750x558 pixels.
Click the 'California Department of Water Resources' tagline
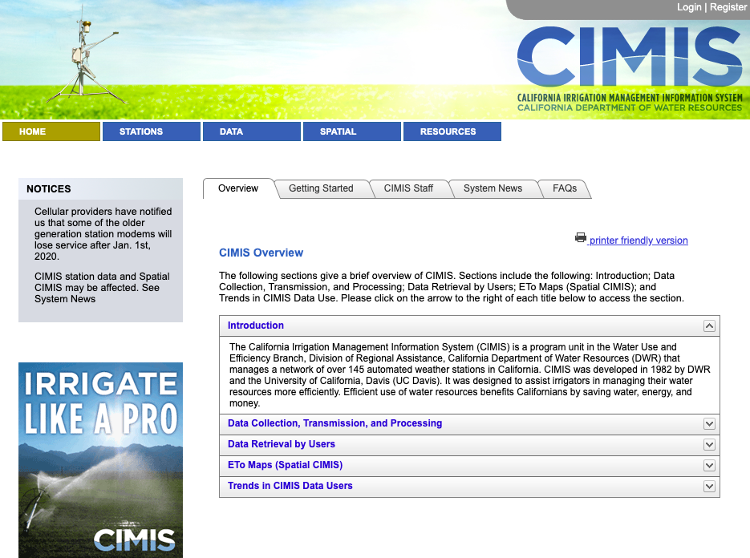(630, 108)
